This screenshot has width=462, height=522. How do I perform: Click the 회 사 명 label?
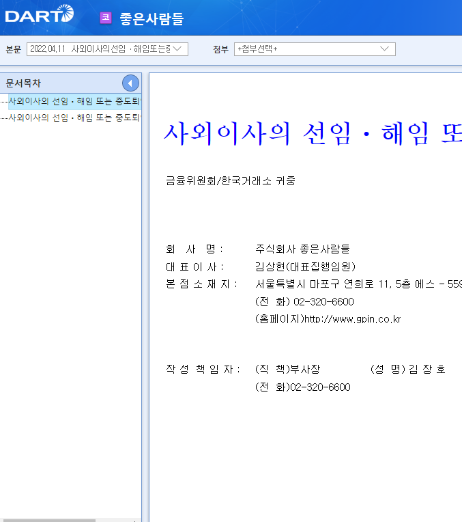194,249
